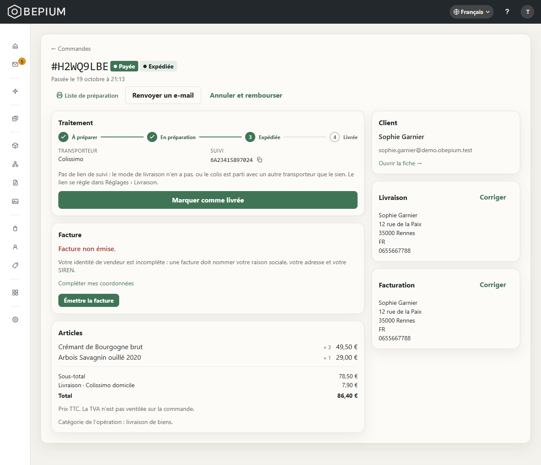The image size is (541, 465).
Task: Open the box products icon in sidebar
Action: 15,145
